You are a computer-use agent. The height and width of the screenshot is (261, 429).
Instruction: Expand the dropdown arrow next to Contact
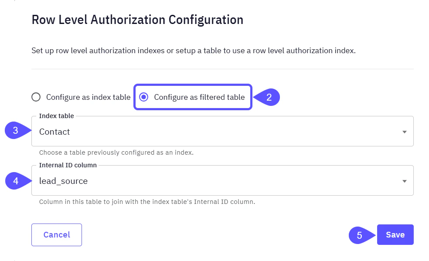pos(404,131)
